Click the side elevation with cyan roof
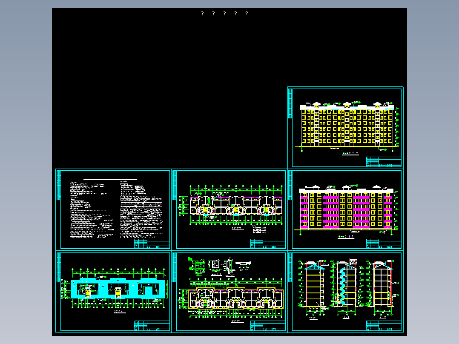The height and width of the screenshot is (344, 459). pos(313,288)
